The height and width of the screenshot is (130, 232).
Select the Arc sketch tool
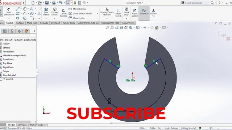click(x=25, y=14)
